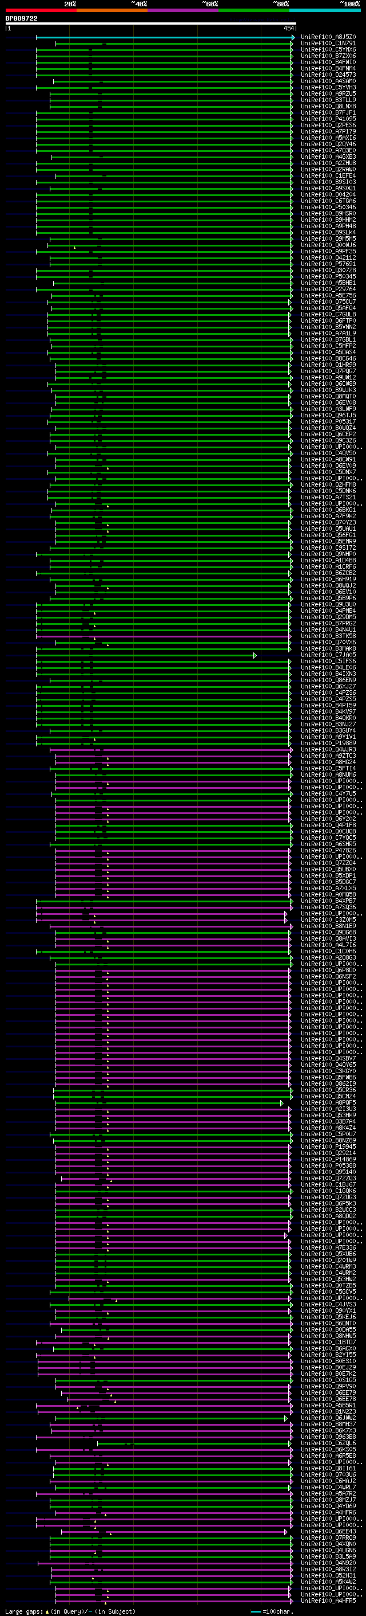Open UniRef100_P19889 entry
The width and height of the screenshot is (366, 1616).
tap(328, 744)
